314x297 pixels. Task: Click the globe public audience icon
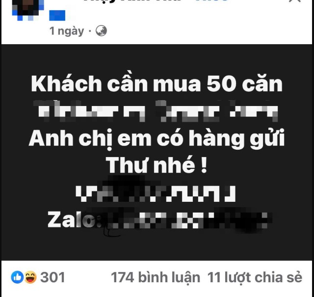point(101,31)
